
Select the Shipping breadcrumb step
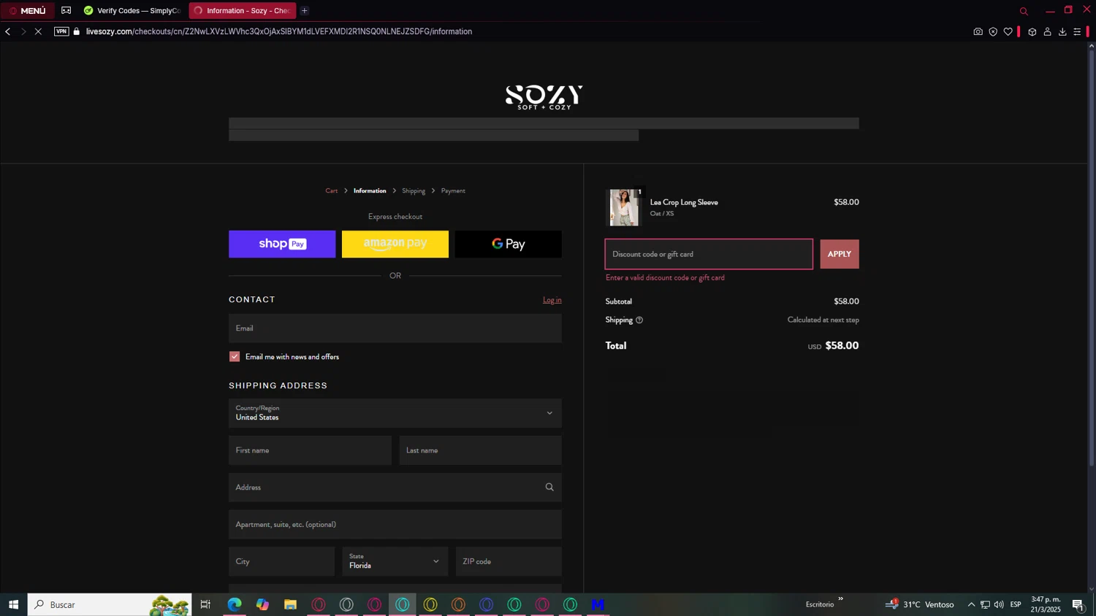(x=414, y=190)
